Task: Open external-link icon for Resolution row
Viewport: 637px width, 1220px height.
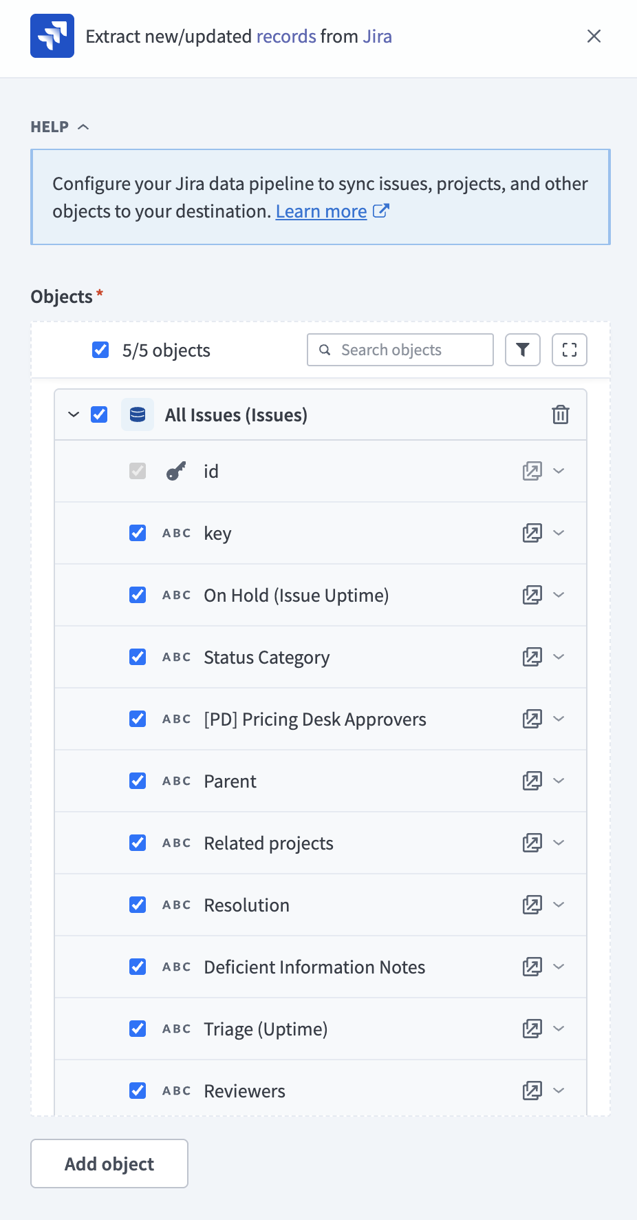Action: pos(532,905)
